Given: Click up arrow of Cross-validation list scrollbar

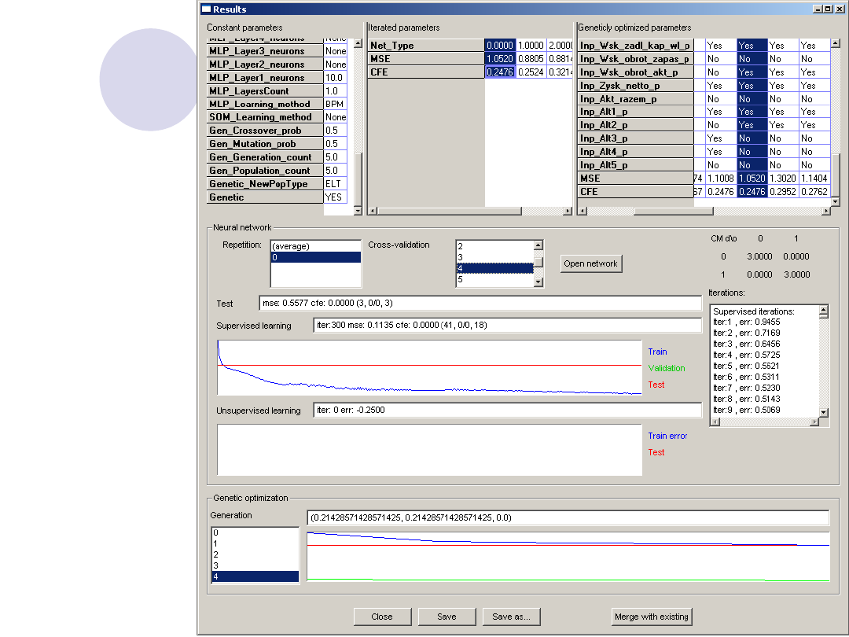Looking at the screenshot, I should coord(538,245).
